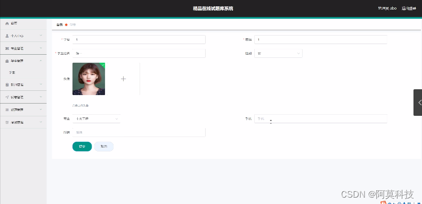Viewport: 422px width, 204px height.
Task: Click the 专业管理 sidebar icon
Action: pos(7,48)
